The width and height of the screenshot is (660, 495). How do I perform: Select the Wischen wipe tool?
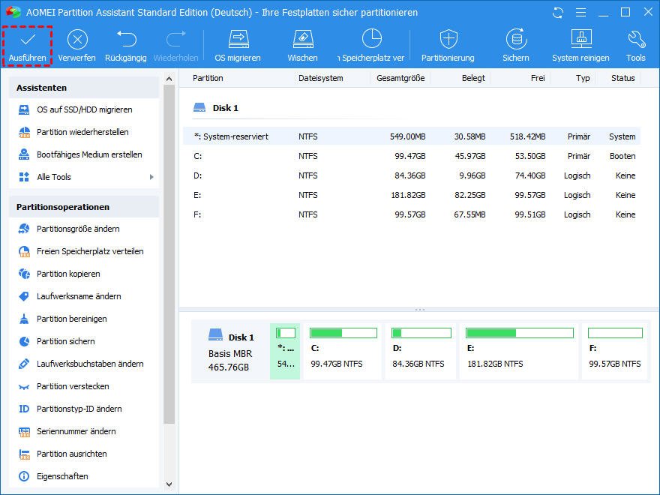tap(302, 39)
